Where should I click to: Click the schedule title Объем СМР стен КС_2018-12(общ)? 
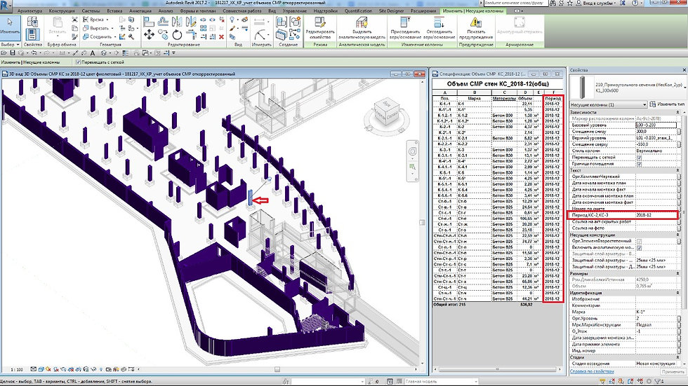[498, 83]
